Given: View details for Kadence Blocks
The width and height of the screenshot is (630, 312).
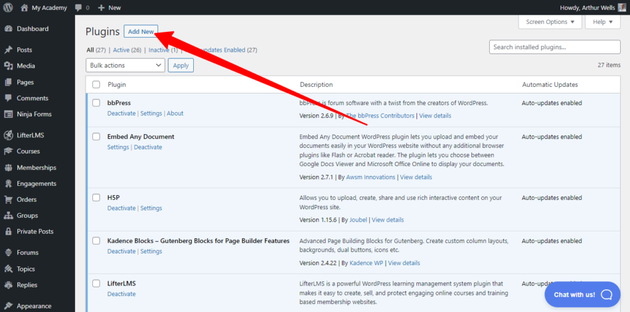Looking at the screenshot, I should click(404, 263).
